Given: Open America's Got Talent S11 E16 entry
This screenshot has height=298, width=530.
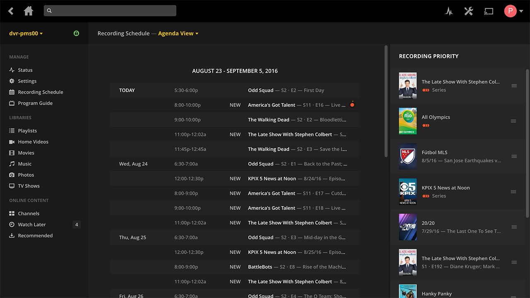Looking at the screenshot, I should (x=235, y=105).
